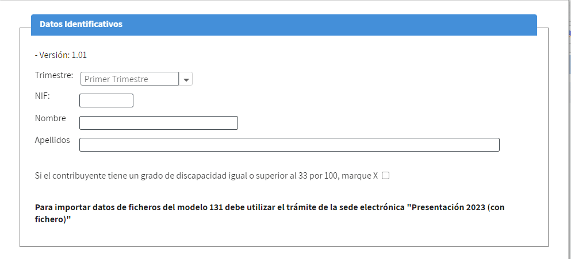Click the Trimestre label
The width and height of the screenshot is (571, 259).
54,75
